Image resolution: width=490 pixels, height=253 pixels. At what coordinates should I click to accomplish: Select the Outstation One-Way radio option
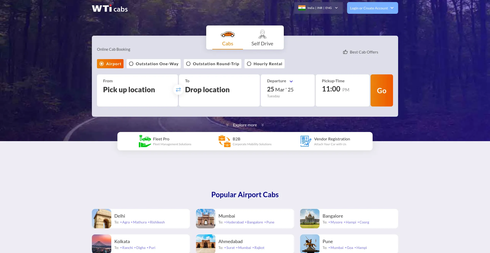pos(131,64)
